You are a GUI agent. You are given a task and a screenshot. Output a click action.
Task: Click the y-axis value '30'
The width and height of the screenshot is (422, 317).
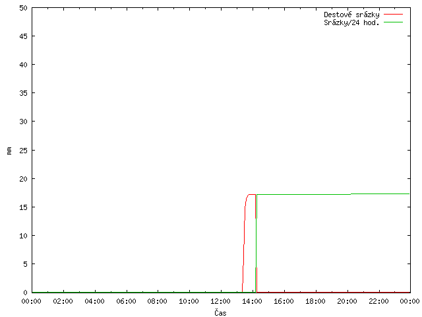tap(24, 122)
